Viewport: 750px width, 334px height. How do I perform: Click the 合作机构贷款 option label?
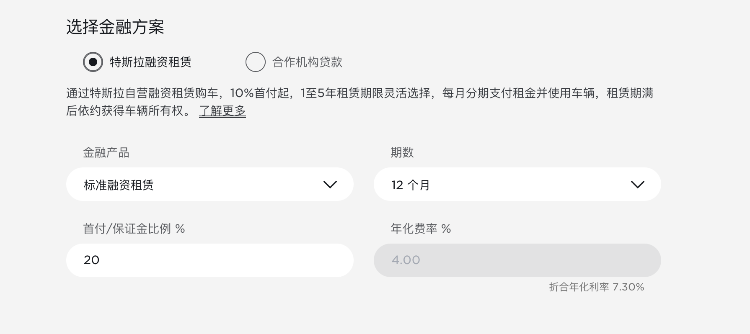click(307, 62)
